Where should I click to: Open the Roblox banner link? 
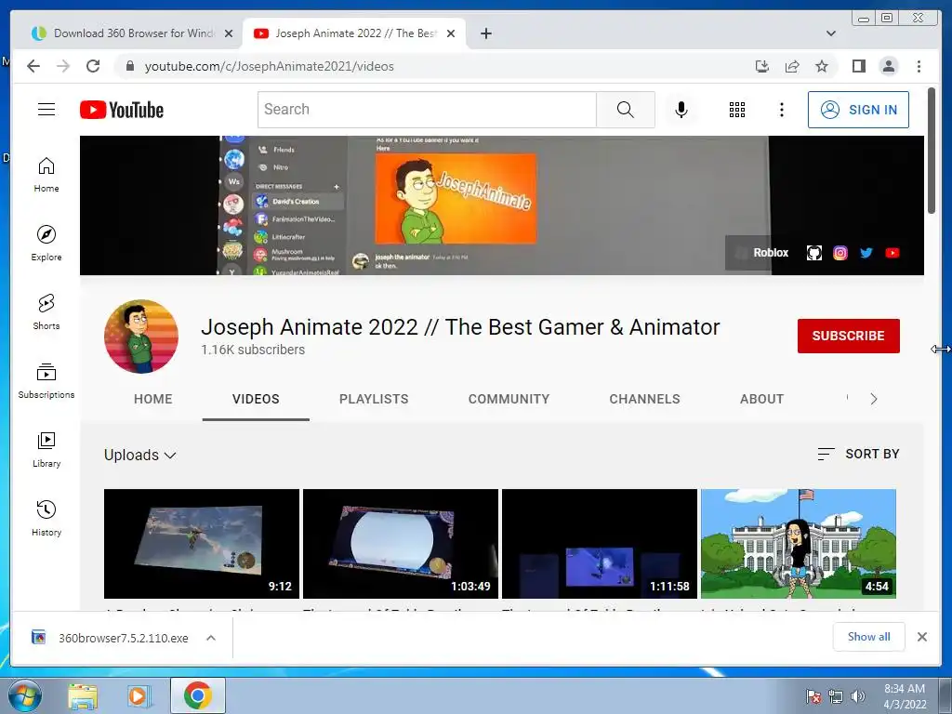(763, 253)
